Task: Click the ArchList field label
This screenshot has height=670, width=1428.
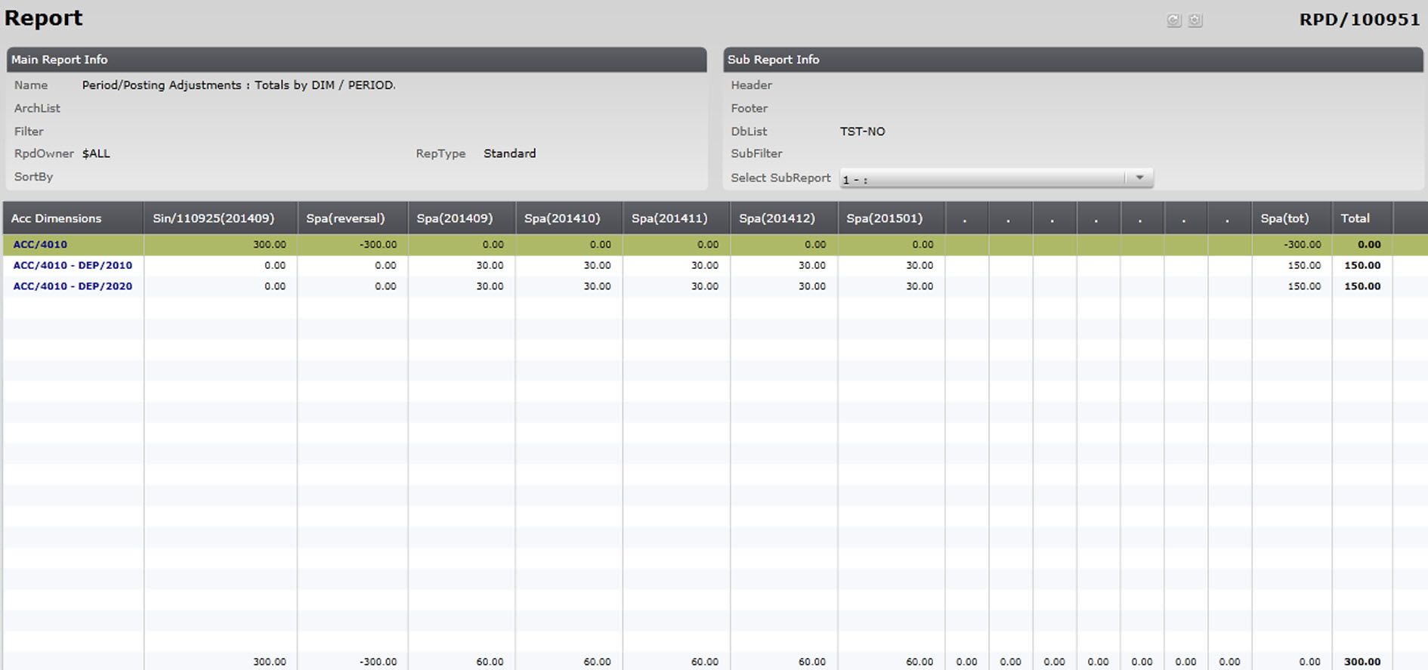Action: click(37, 109)
